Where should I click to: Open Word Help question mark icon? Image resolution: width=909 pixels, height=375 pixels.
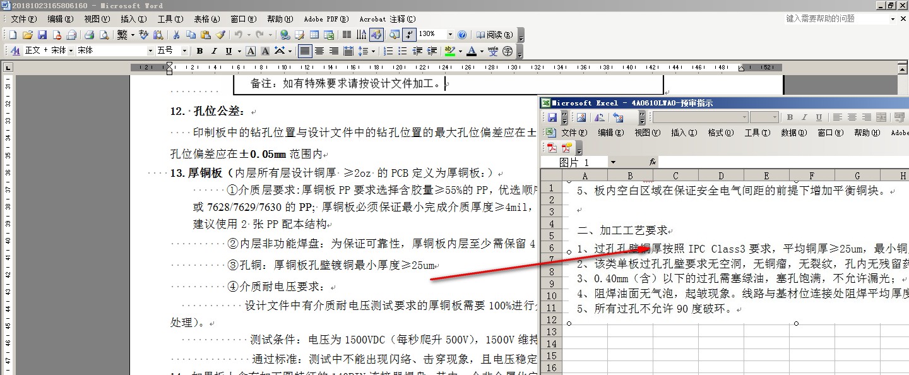[x=462, y=35]
